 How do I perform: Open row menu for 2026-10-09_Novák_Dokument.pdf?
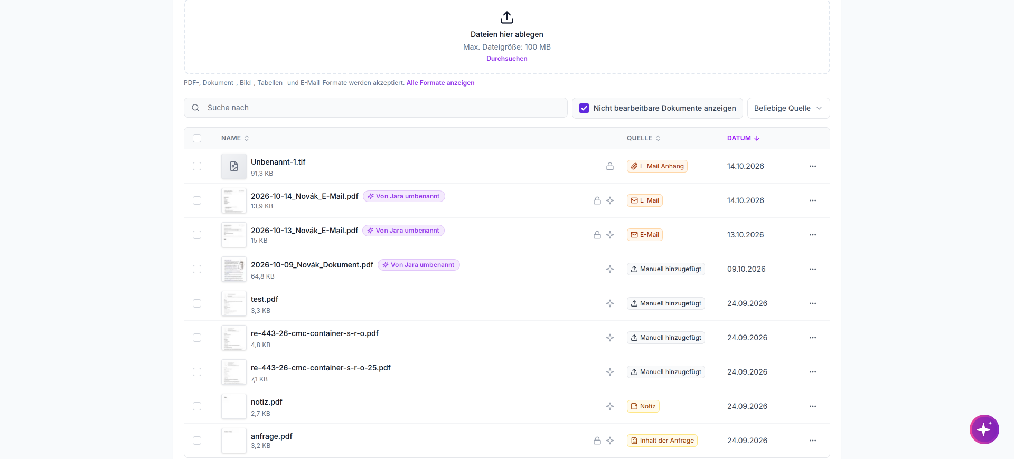813,269
